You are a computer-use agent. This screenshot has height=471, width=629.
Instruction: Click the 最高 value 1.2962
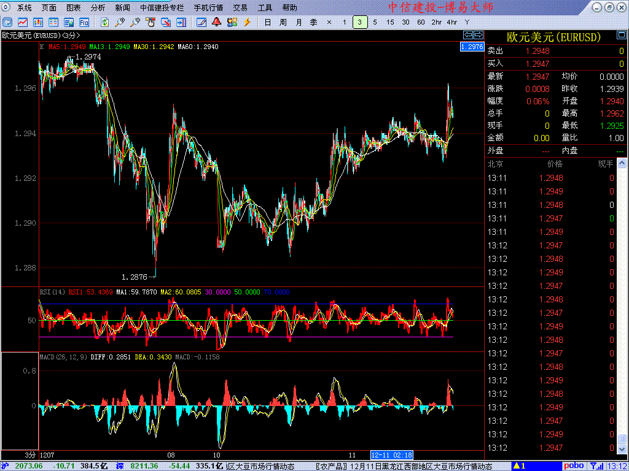[612, 113]
